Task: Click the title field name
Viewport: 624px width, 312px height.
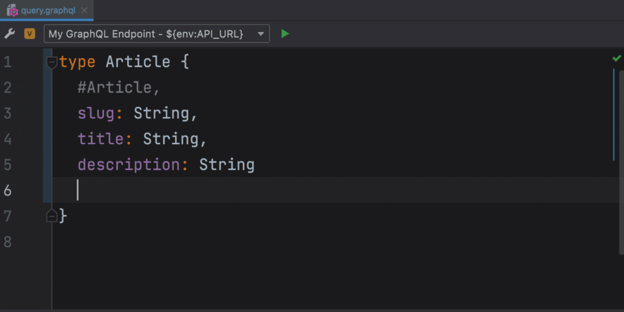Action: pos(101,139)
